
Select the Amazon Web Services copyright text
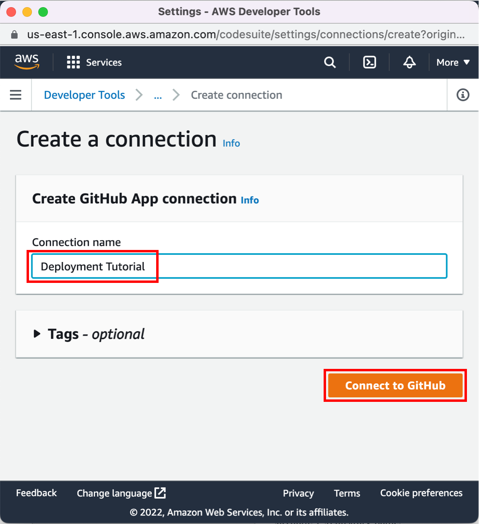[x=239, y=512]
